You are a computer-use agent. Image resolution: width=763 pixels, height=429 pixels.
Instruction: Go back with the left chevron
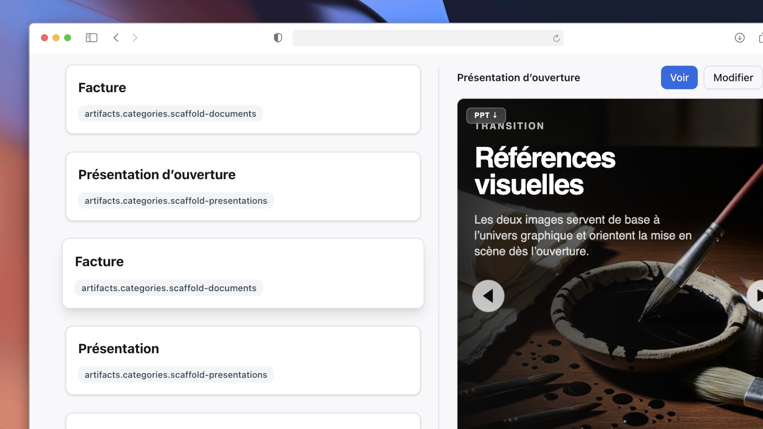[x=116, y=38]
